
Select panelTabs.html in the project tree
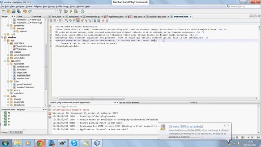click(x=24, y=85)
